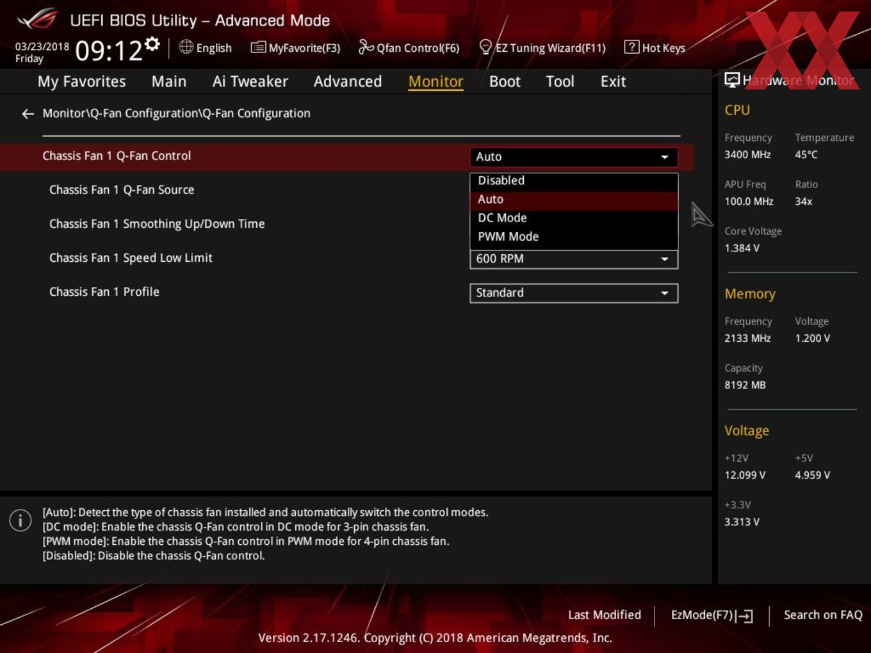Click the ROG logo

pos(37,19)
